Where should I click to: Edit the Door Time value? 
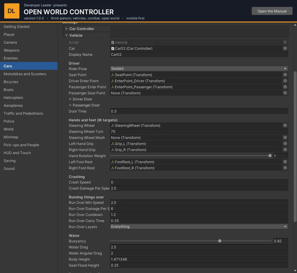pyautogui.click(x=199, y=111)
